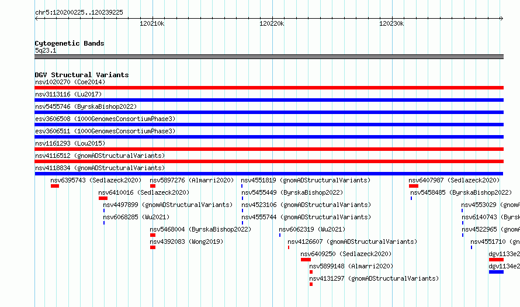The height and width of the screenshot is (307, 520).
Task: Open nsv1161293 (Lou2015) label
Action: (x=70, y=143)
